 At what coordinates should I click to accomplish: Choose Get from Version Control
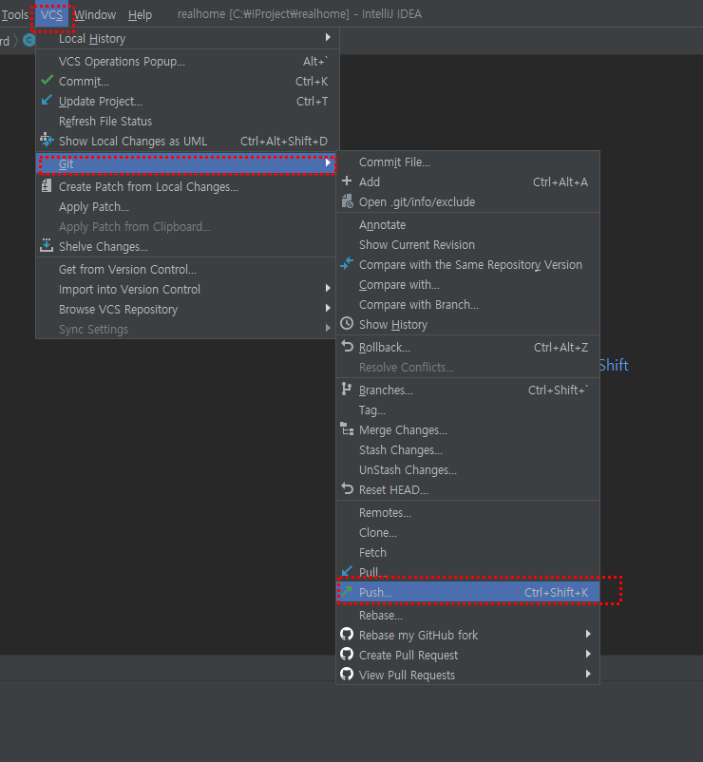click(185, 269)
